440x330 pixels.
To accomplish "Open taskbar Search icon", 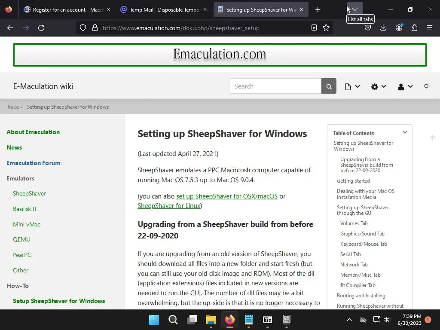I will (173, 320).
